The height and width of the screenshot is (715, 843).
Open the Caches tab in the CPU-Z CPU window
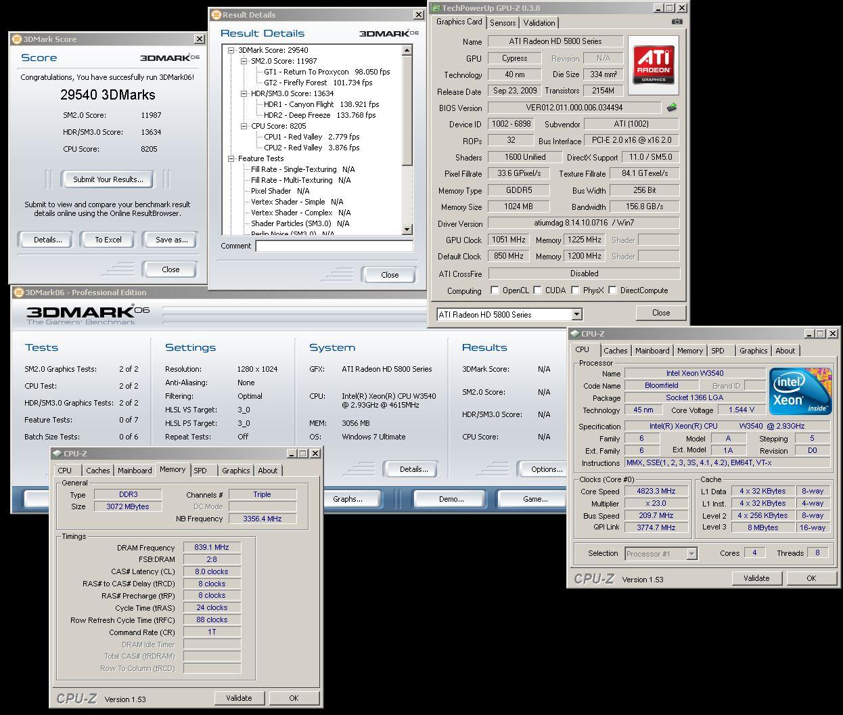coord(615,351)
